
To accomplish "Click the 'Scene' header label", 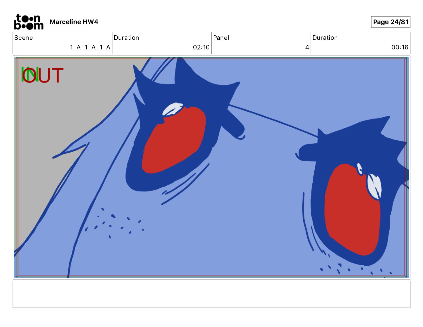I will coord(23,38).
